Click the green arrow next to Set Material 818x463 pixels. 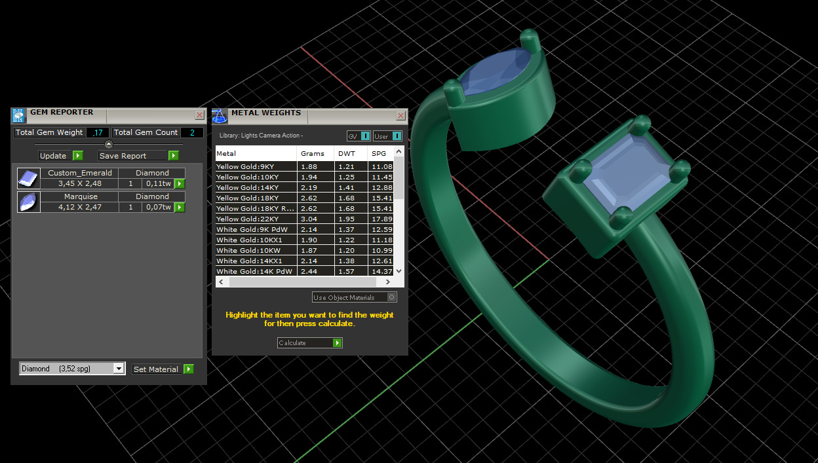click(189, 369)
